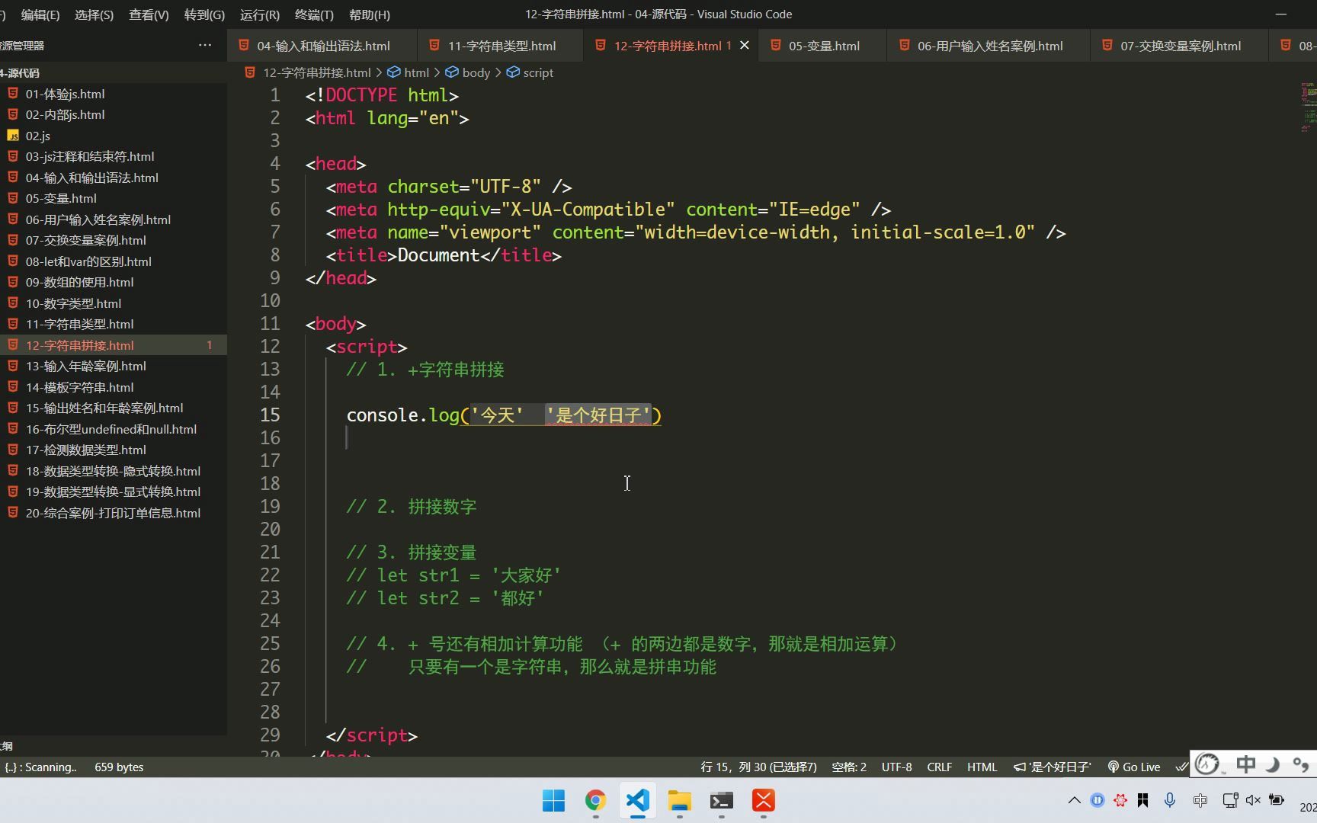The height and width of the screenshot is (823, 1317).
Task: Open 02.js file in explorer
Action: [x=114, y=136]
